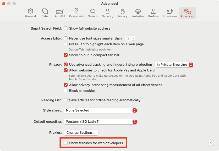Open the Tabs settings pane
Viewport: 219px width, 151px height.
(x=45, y=13)
